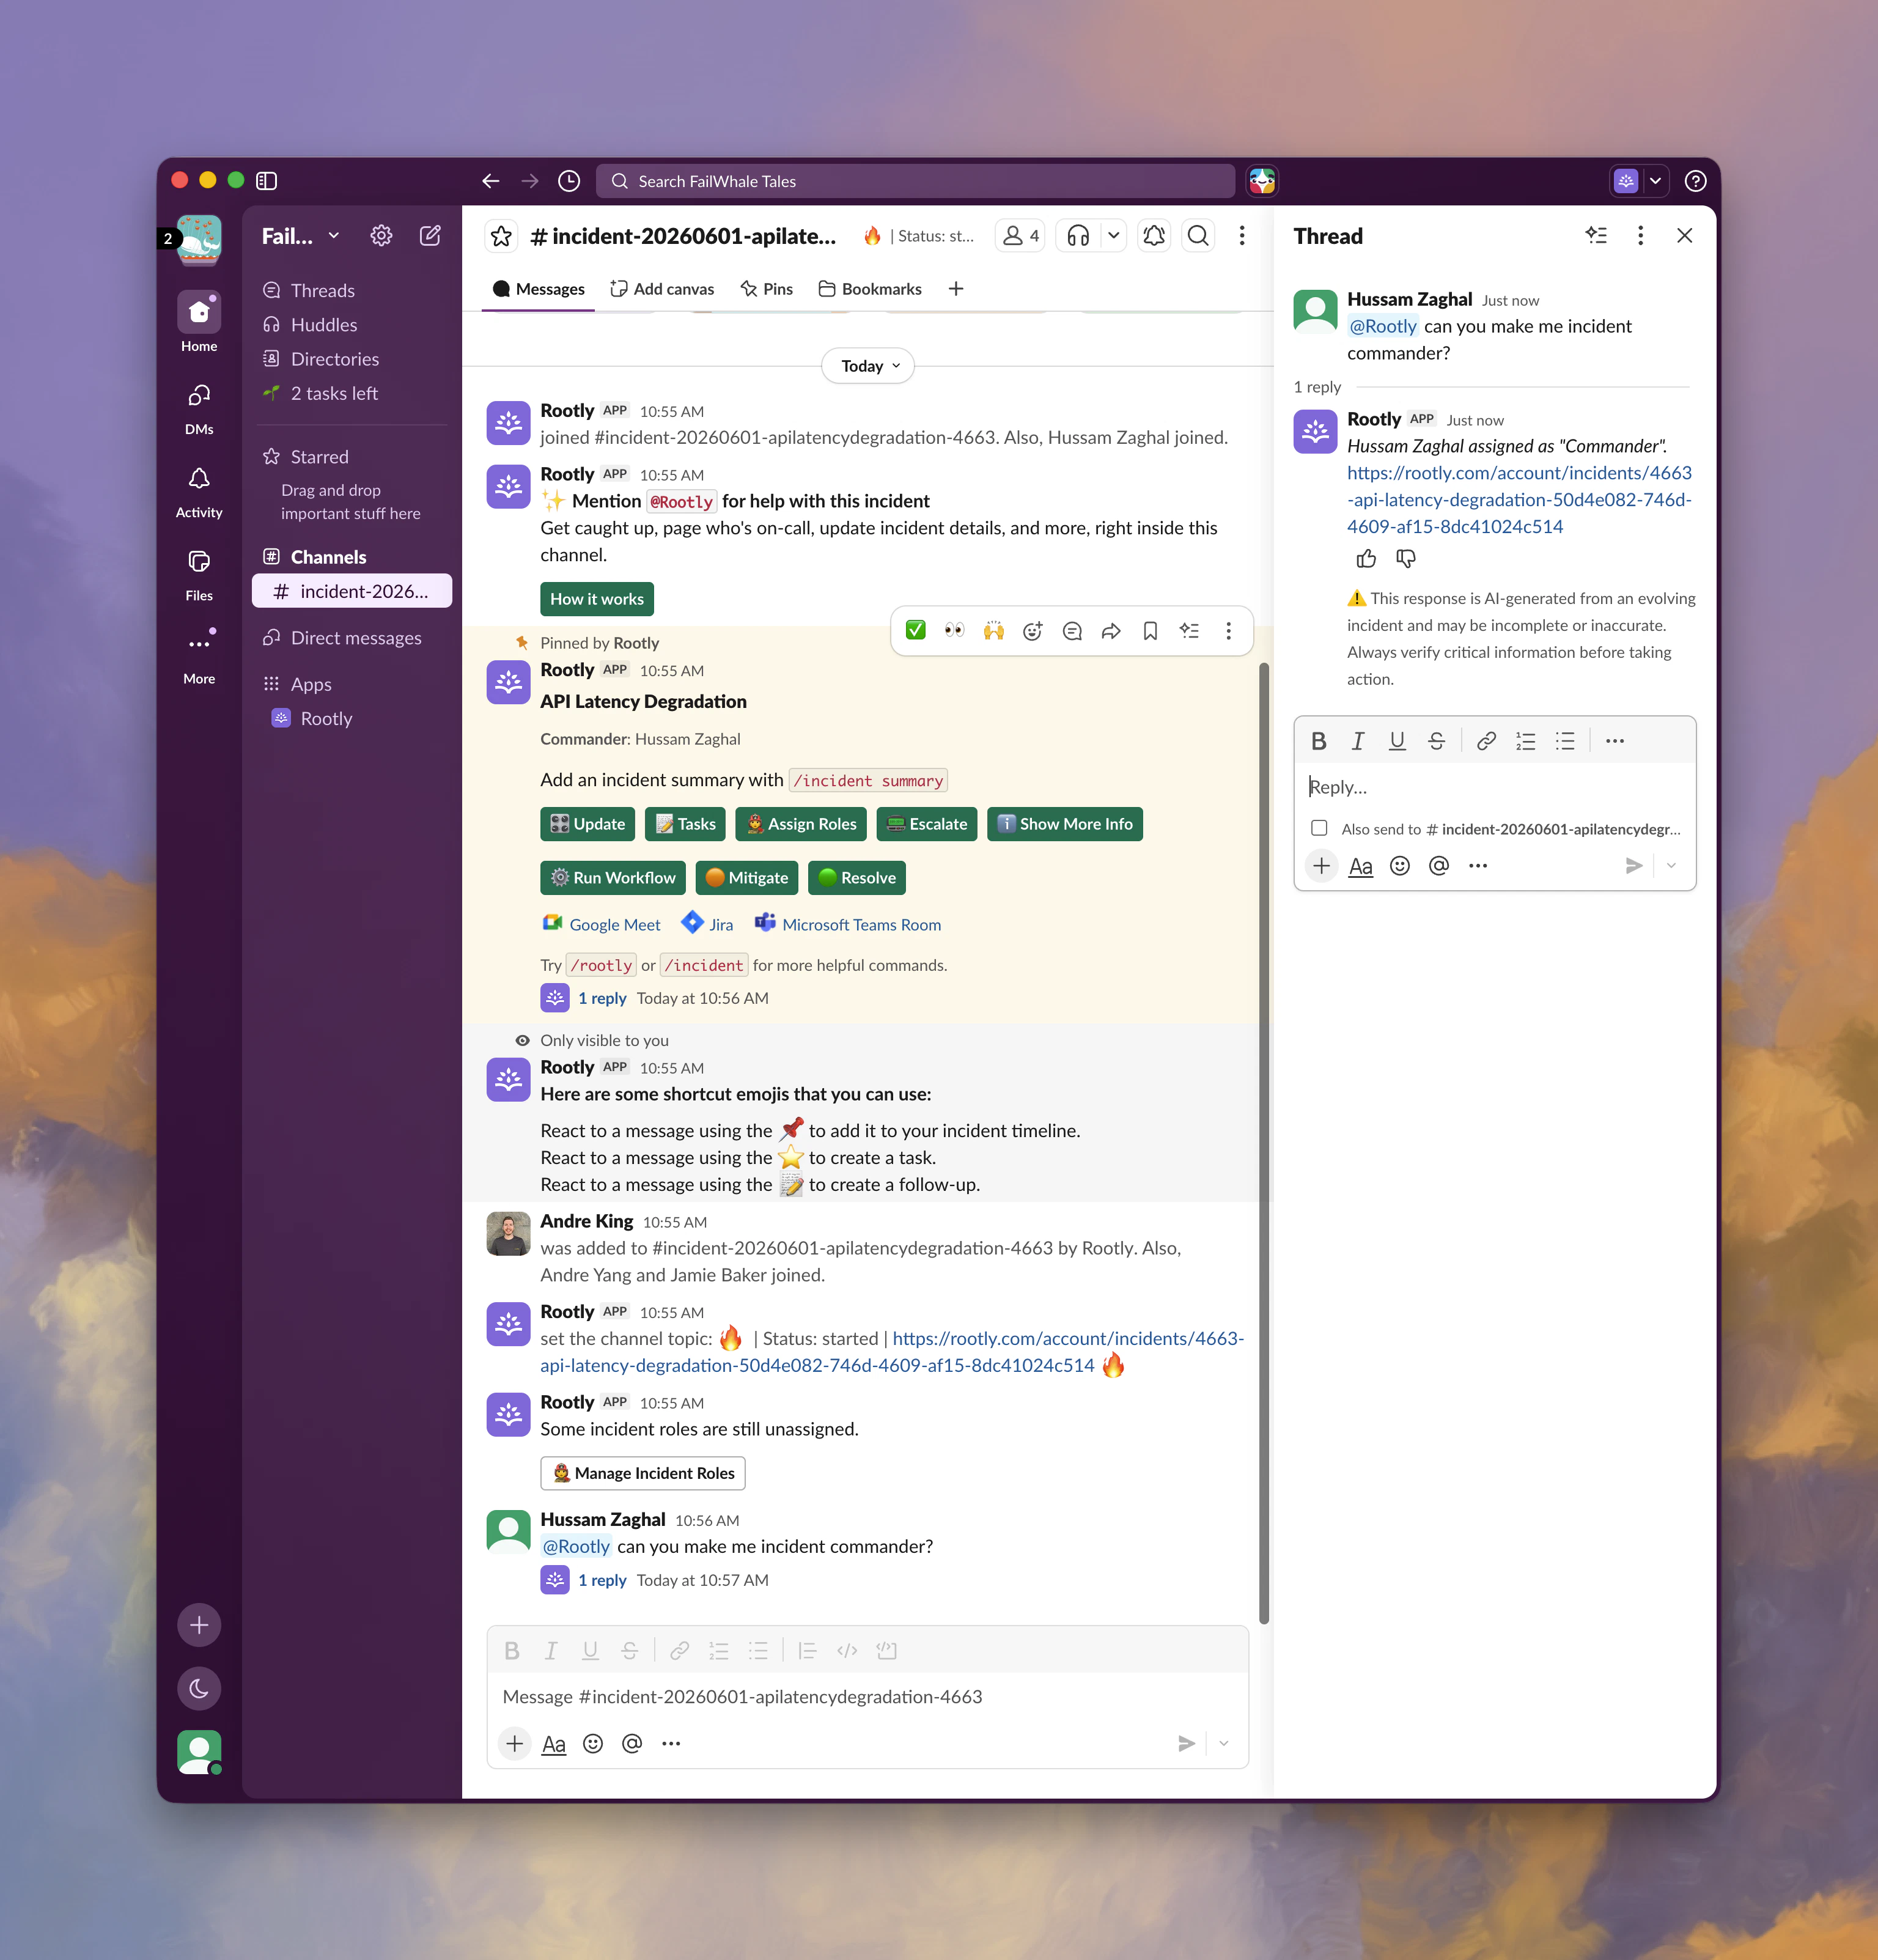
Task: Open huddle options dropdown arrow
Action: (1113, 236)
